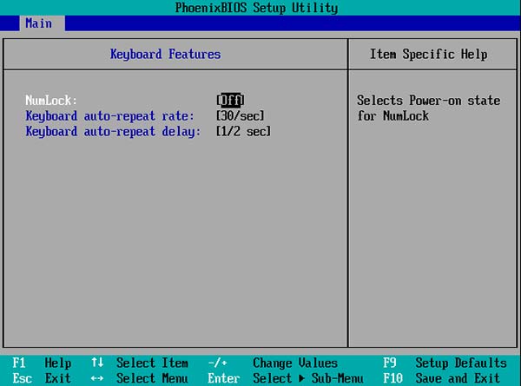Click the F10 key hint
The image size is (521, 386).
[x=392, y=378]
